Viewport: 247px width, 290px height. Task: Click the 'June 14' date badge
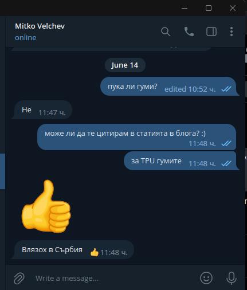pos(125,65)
